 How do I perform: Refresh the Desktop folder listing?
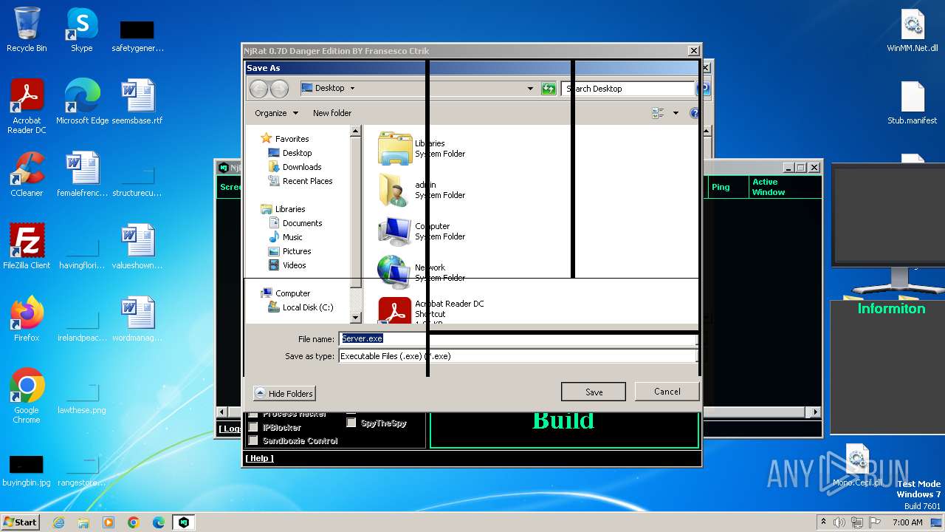pos(548,89)
